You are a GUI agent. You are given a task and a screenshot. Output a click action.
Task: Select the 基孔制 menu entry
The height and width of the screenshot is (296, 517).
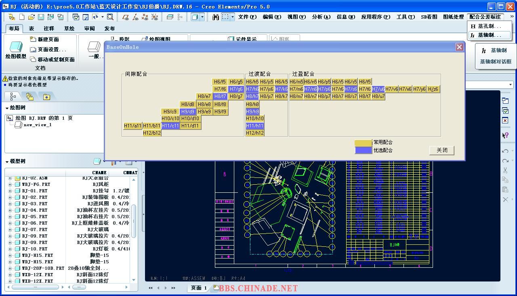pyautogui.click(x=489, y=26)
